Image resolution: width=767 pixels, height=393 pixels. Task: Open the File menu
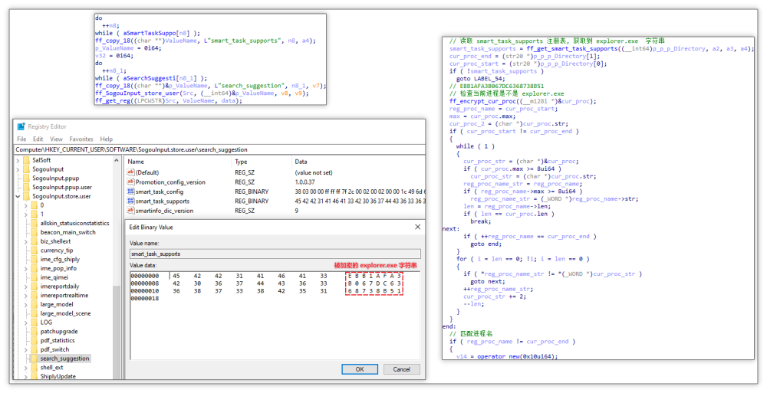(x=21, y=139)
